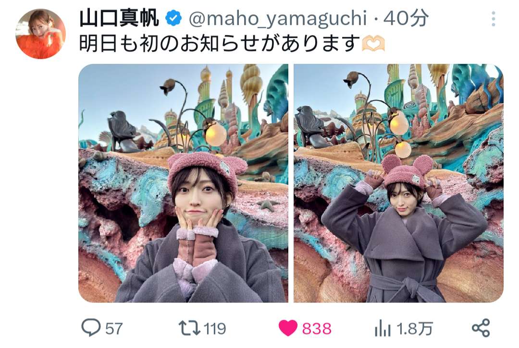The width and height of the screenshot is (519, 348).
Task: Click the share icon
Action: coord(481,328)
